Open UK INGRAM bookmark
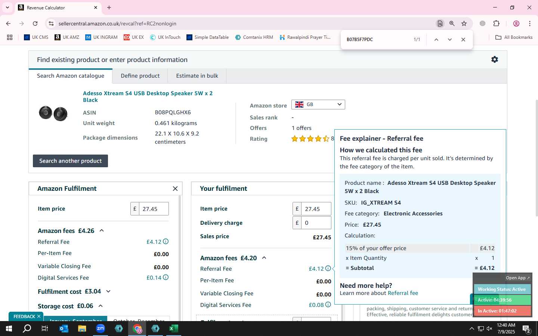 101,37
